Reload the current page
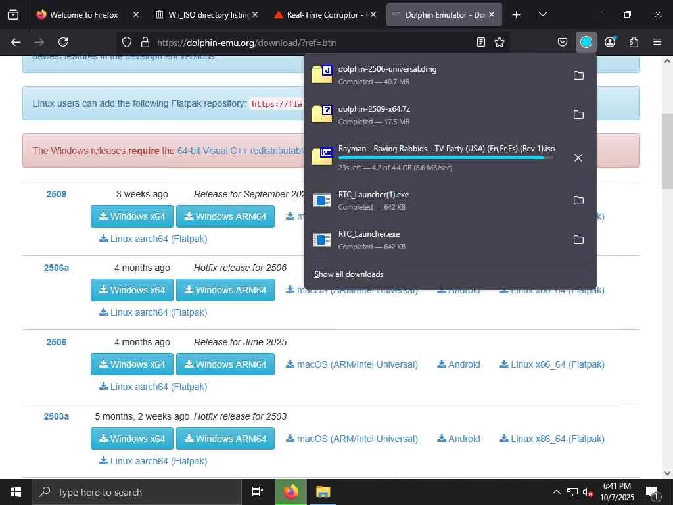The image size is (673, 505). tap(63, 42)
